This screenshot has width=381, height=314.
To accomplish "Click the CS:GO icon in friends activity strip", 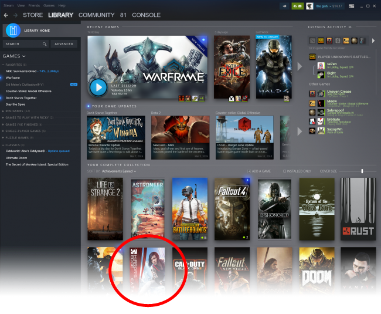I will [346, 40].
